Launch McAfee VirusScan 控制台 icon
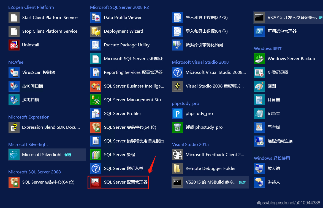The width and height of the screenshot is (323, 208). [x=14, y=72]
